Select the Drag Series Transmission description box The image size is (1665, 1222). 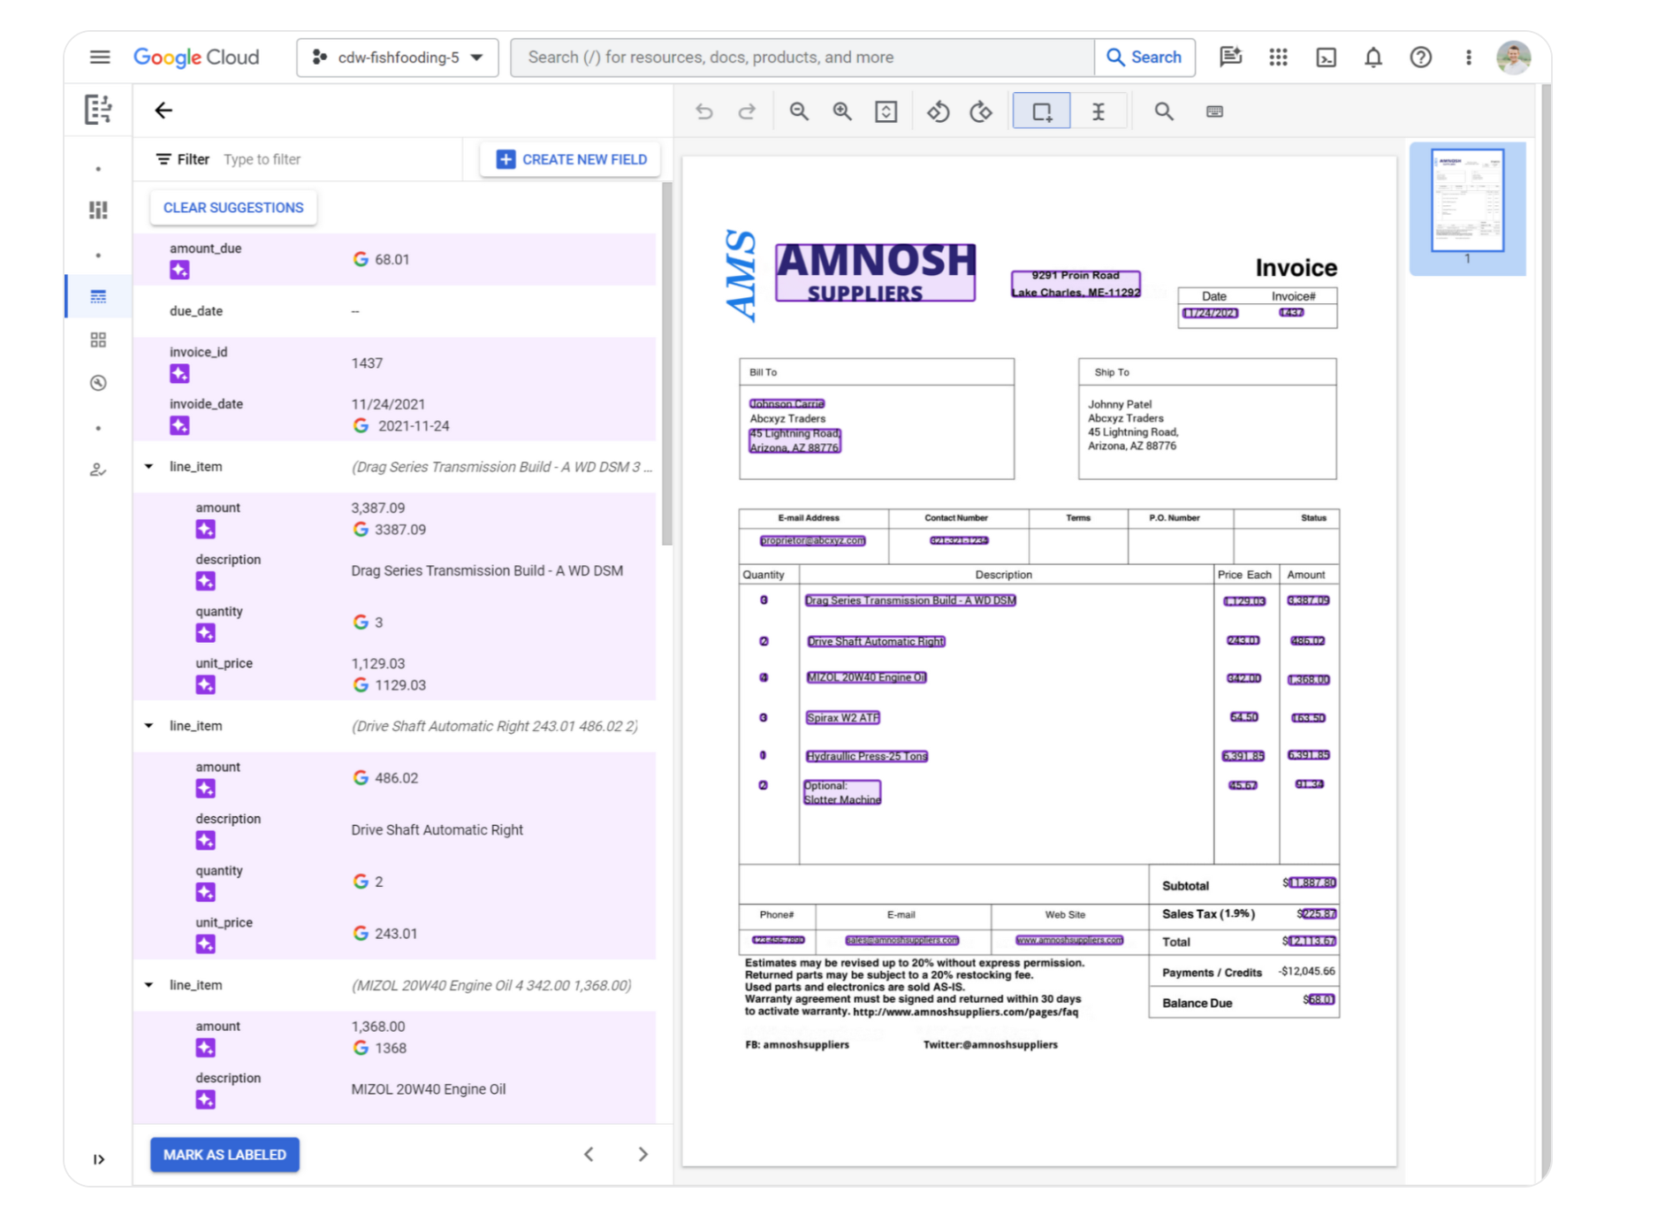coord(910,600)
